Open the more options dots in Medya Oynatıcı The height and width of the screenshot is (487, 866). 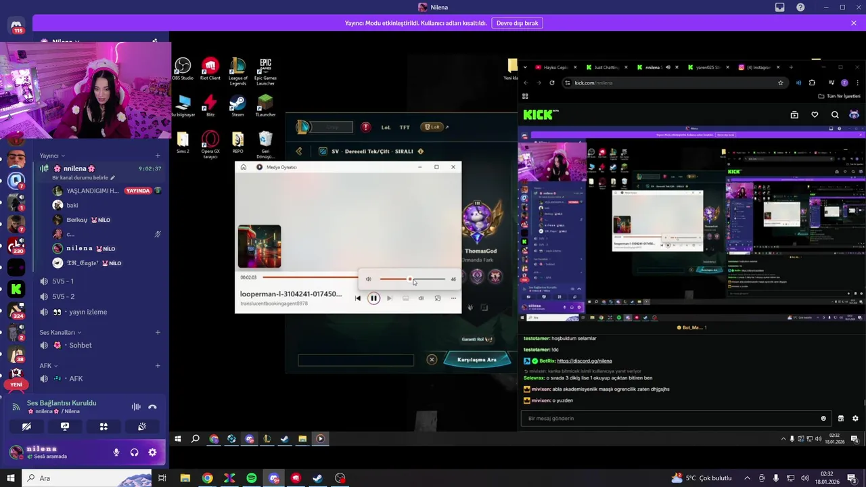tap(453, 298)
